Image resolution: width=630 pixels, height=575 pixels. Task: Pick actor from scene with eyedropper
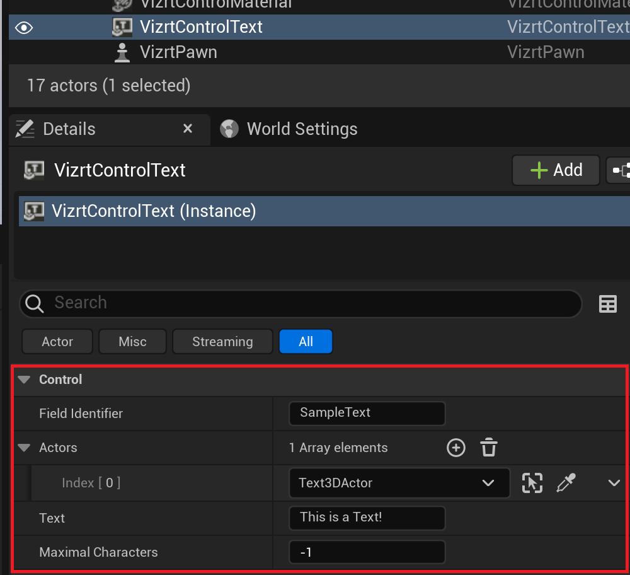click(566, 483)
